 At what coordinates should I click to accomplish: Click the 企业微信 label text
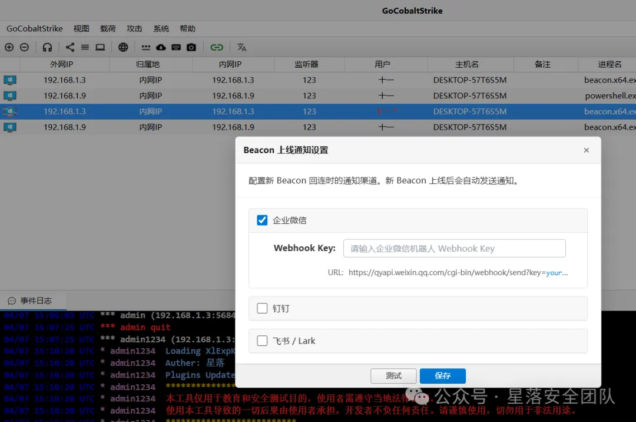(x=289, y=220)
